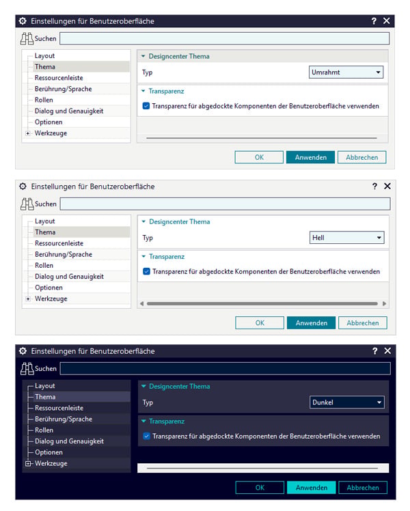Screen dimensions: 410x511
Task: Close the Umrahmt theme dialog with X
Action: pos(387,21)
